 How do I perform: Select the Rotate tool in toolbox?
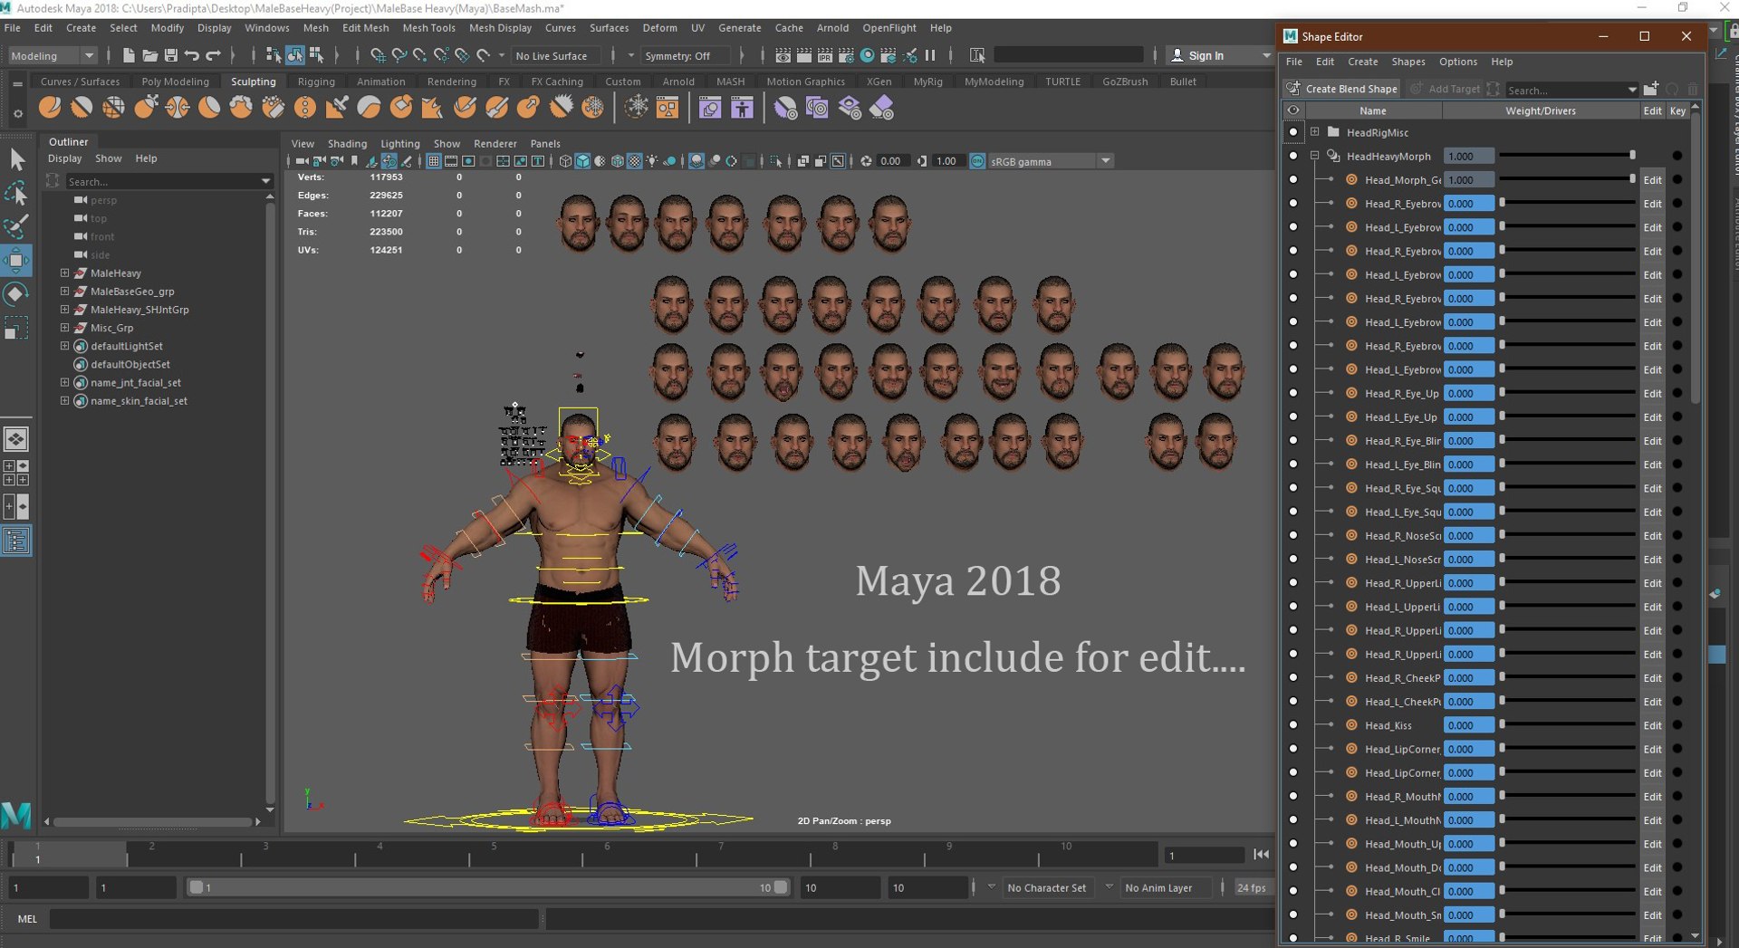pyautogui.click(x=16, y=294)
